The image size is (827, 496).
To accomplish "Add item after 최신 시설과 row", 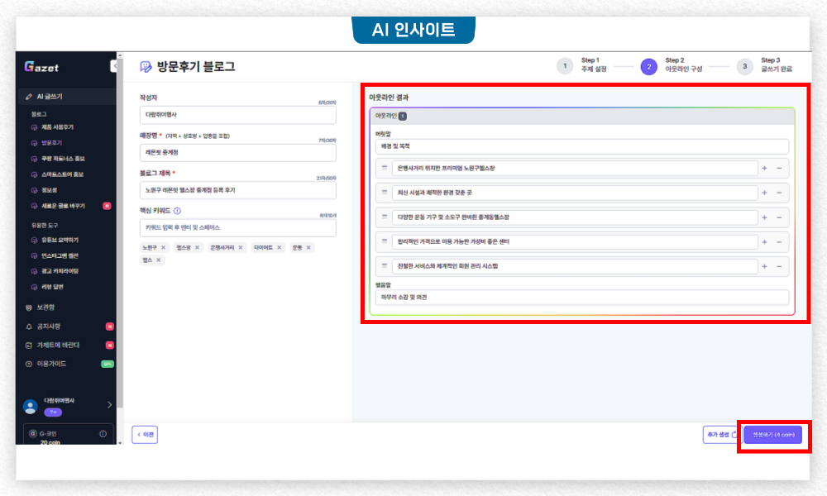I will click(x=764, y=193).
